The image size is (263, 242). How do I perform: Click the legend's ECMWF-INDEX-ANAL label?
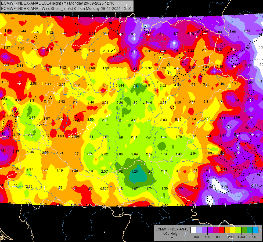pyautogui.click(x=172, y=229)
